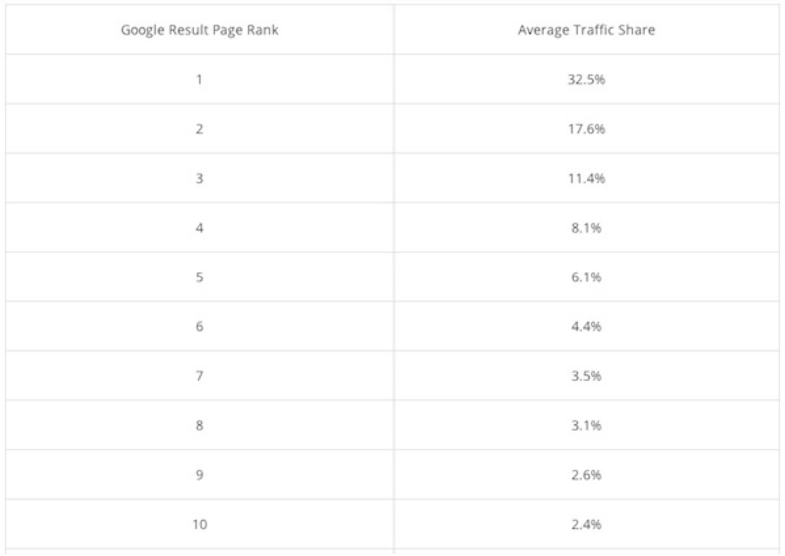Viewport: 785px width, 556px height.
Task: Click the 2.6% value for rank 9
Action: (587, 475)
